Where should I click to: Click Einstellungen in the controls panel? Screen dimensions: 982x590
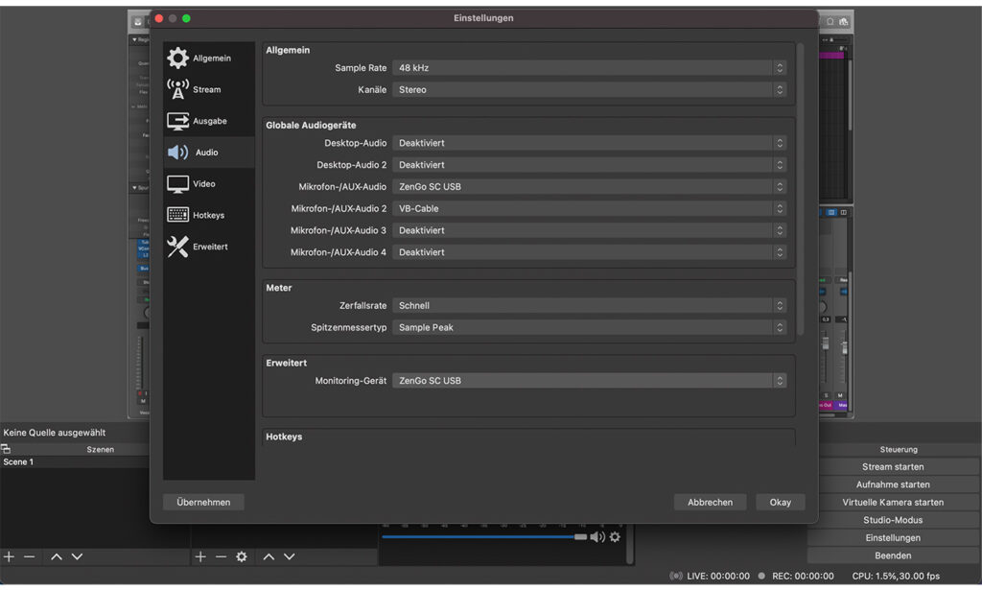[893, 538]
